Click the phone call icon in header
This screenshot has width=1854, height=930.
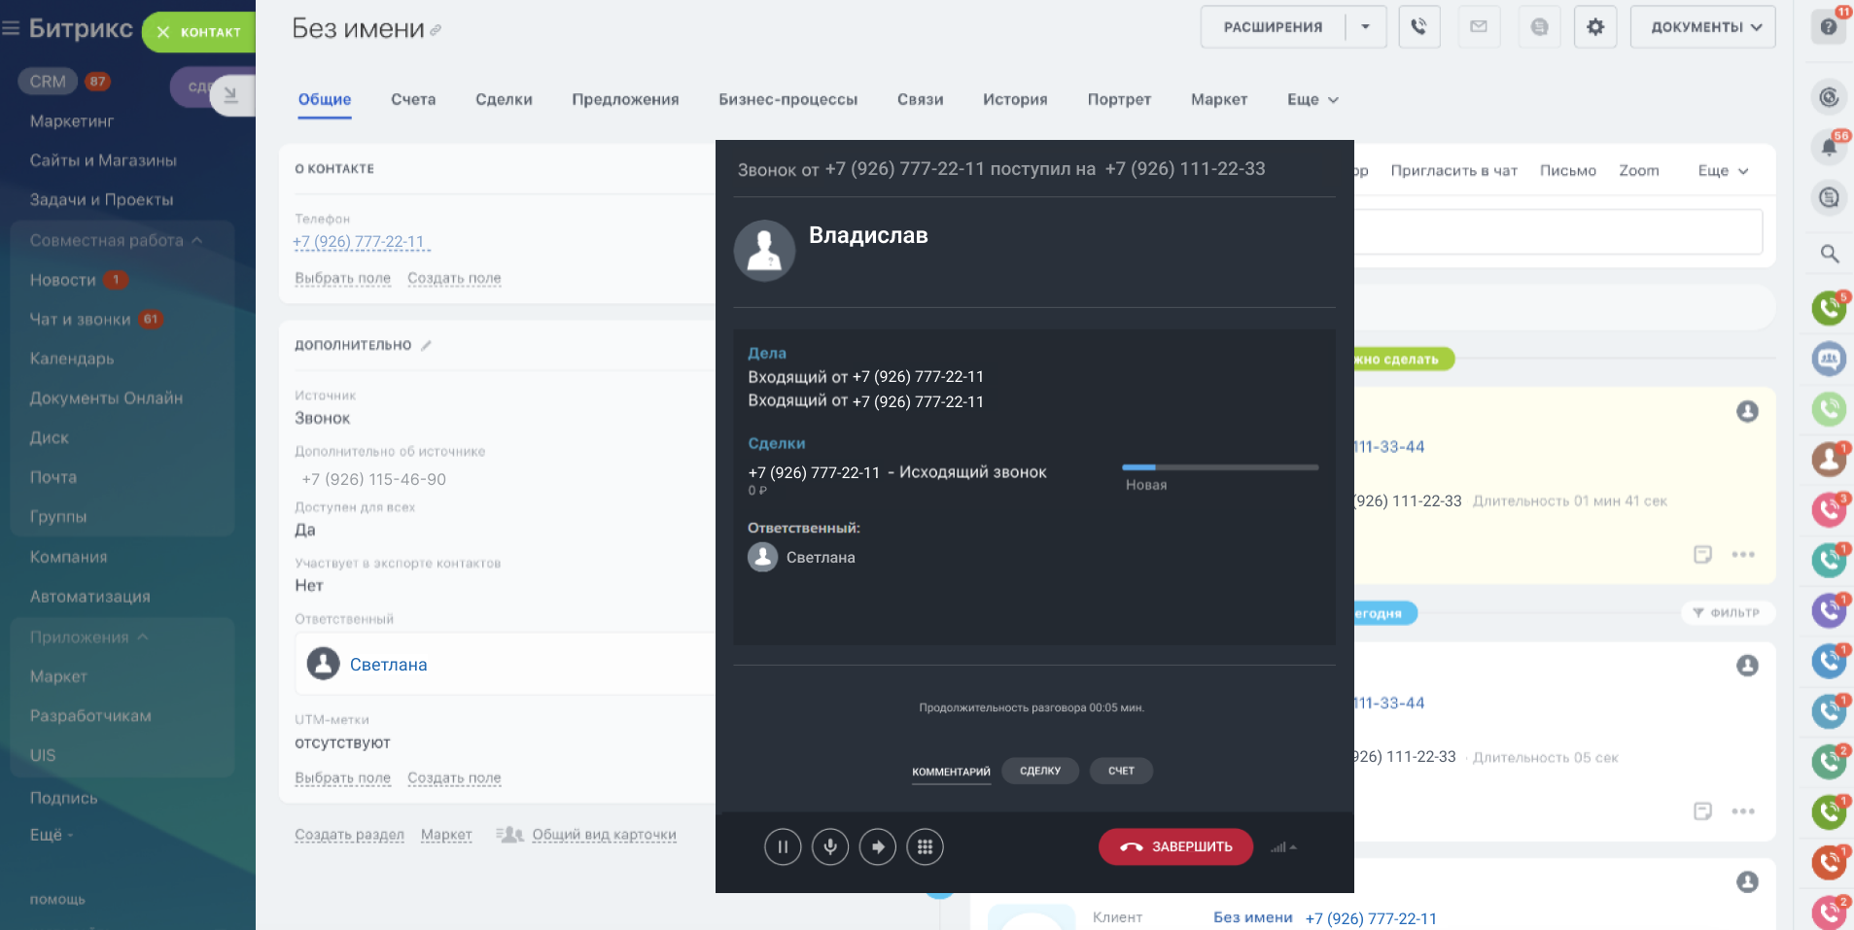coord(1418,27)
